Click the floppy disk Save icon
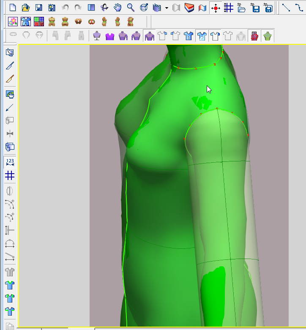Viewport: 306px width, 330px height. pyautogui.click(x=38, y=8)
